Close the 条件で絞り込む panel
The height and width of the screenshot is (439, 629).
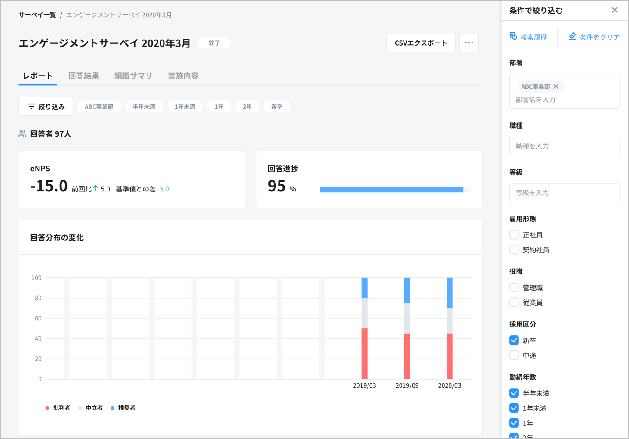click(615, 10)
